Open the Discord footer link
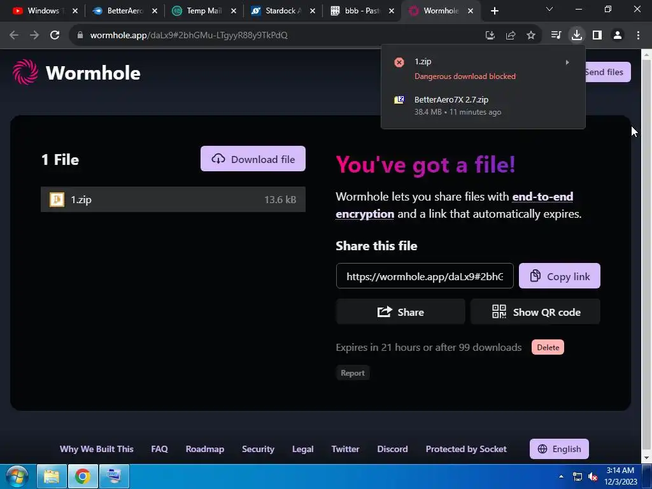Screen dimensions: 652x489 (392, 449)
